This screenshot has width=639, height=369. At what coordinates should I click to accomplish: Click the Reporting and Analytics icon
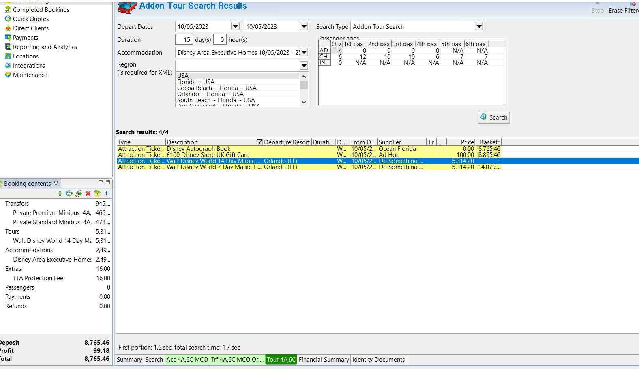tap(8, 47)
